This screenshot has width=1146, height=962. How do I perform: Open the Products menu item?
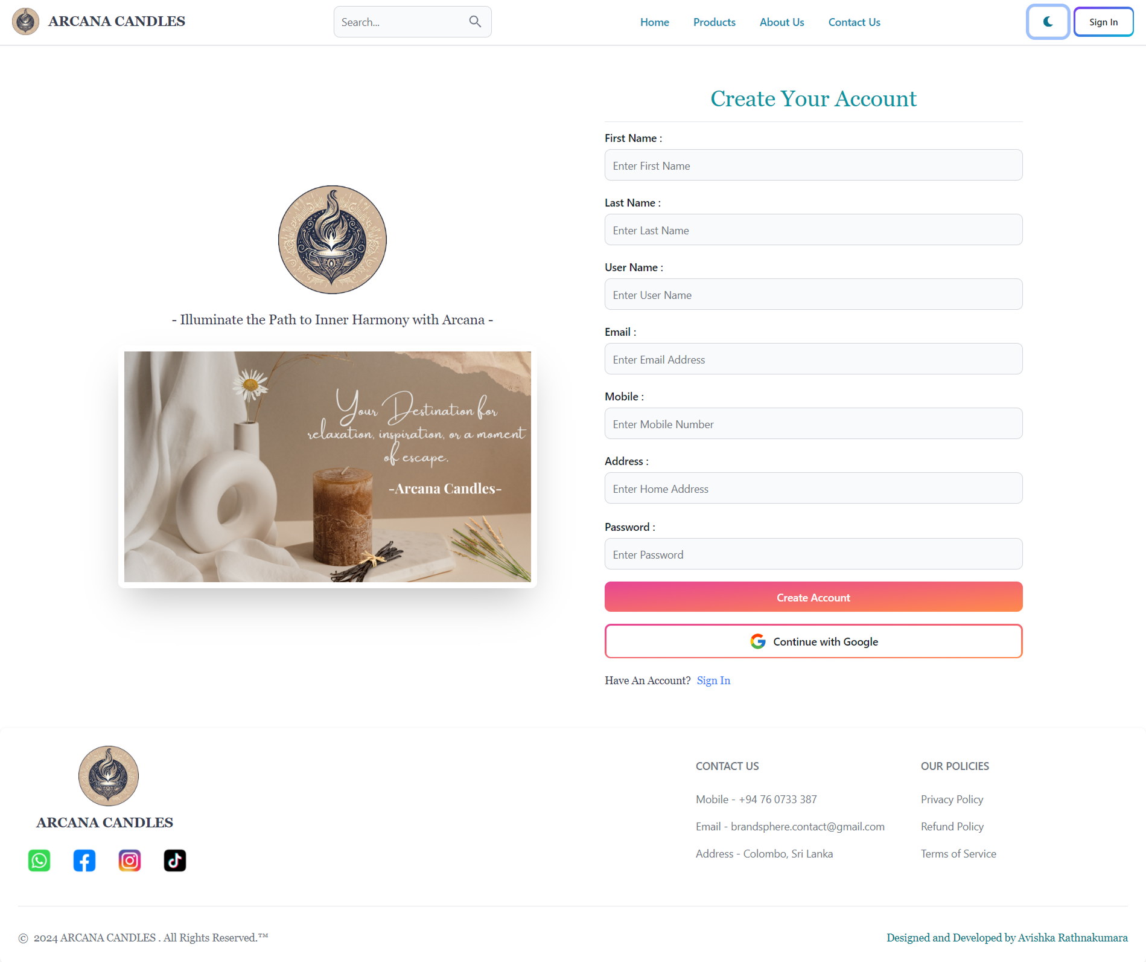coord(714,22)
